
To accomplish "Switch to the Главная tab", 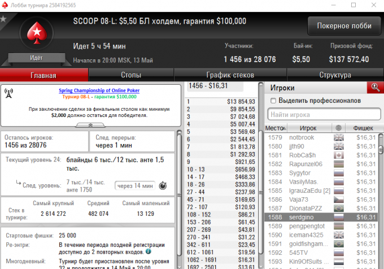I will (44, 75).
